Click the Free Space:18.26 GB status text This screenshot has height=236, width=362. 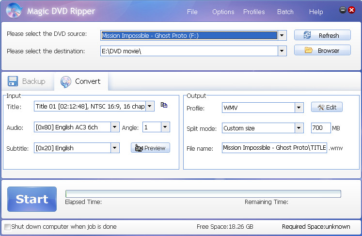click(225, 227)
